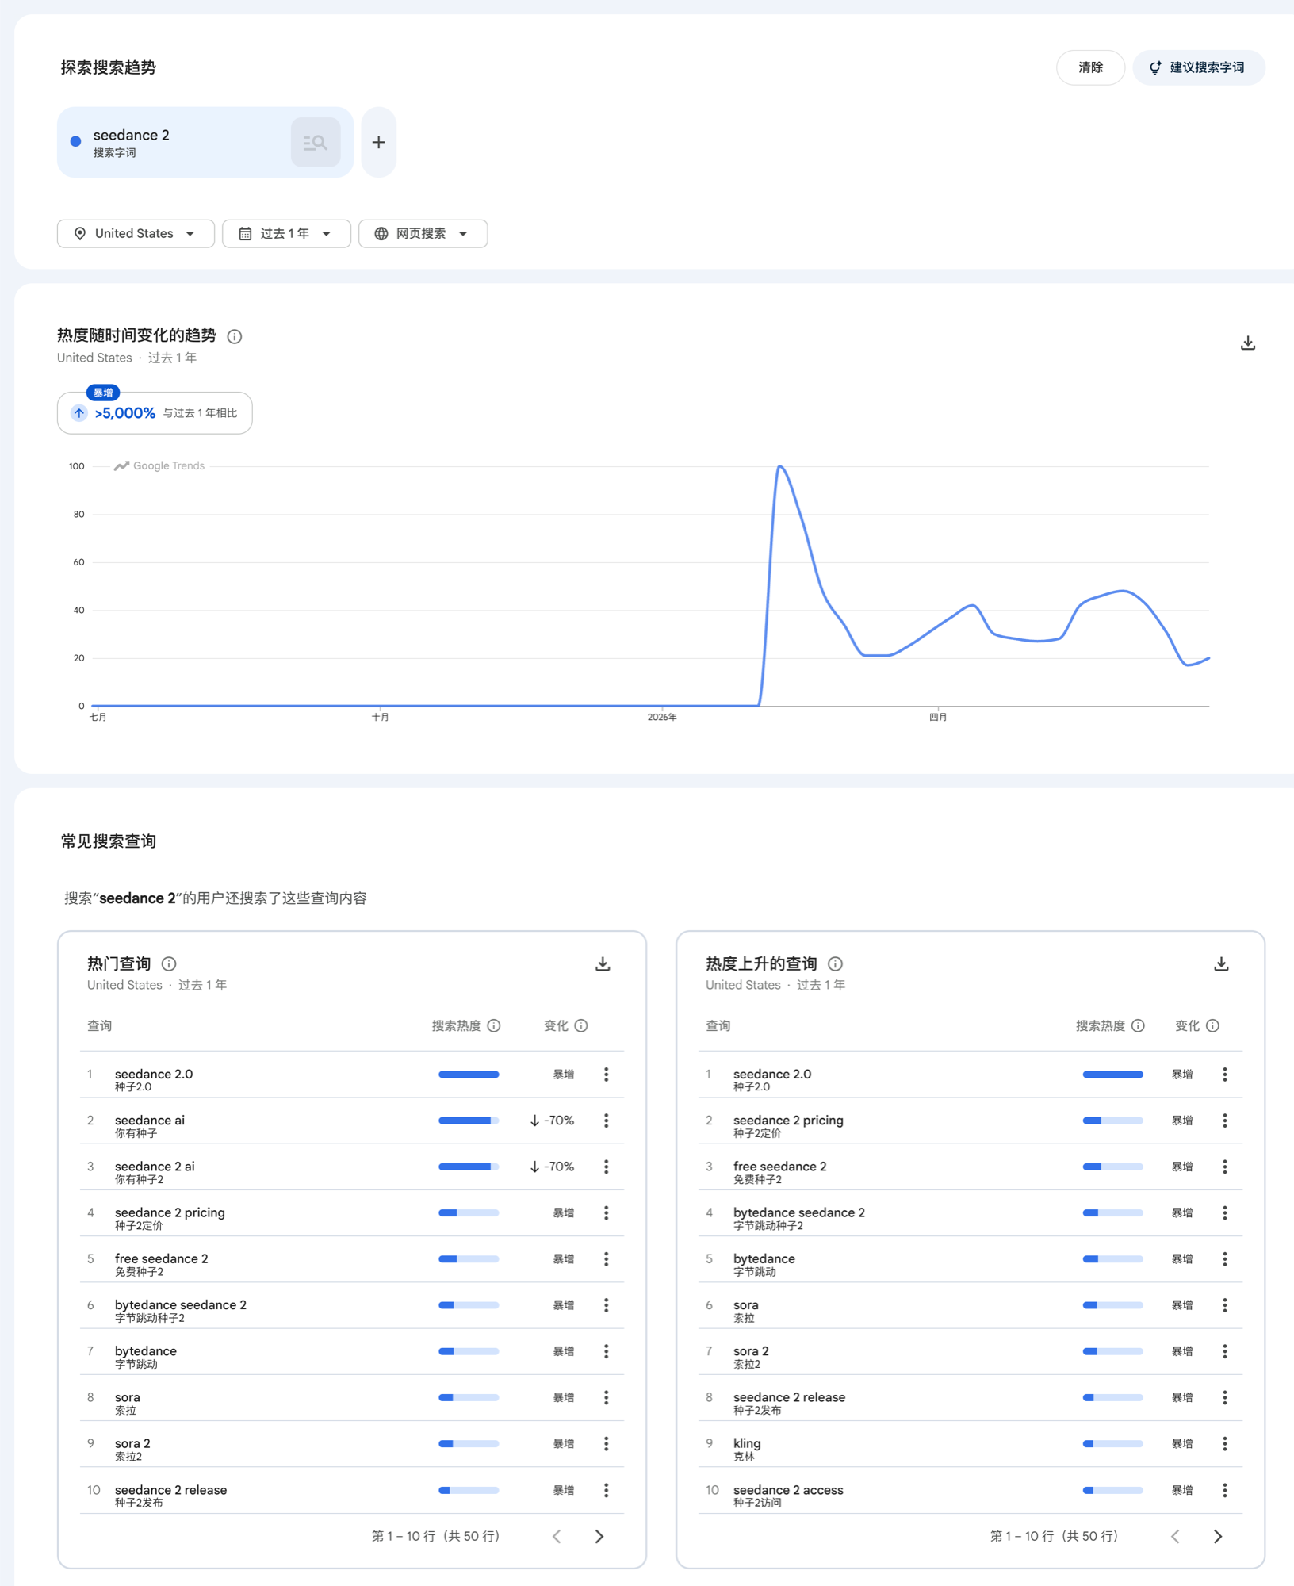Open seedance 2 release query in 热度上升的查询
The width and height of the screenshot is (1294, 1586).
tap(789, 1396)
